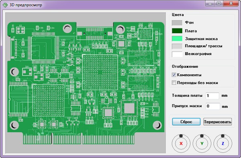Image resolution: width=241 pixels, height=158 pixels.
Task: Click the Y axis rotation dial
Action: pyautogui.click(x=202, y=144)
